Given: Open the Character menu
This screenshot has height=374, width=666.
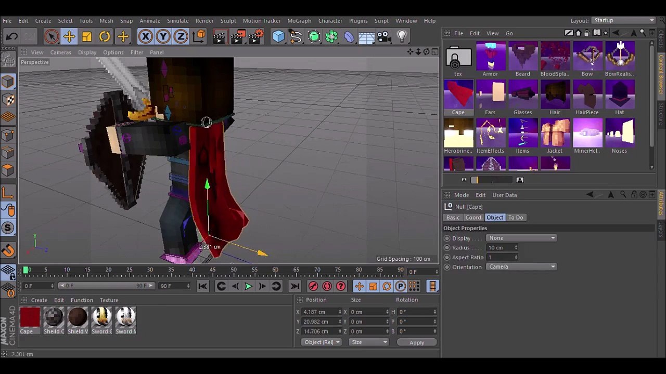Looking at the screenshot, I should click(x=330, y=21).
